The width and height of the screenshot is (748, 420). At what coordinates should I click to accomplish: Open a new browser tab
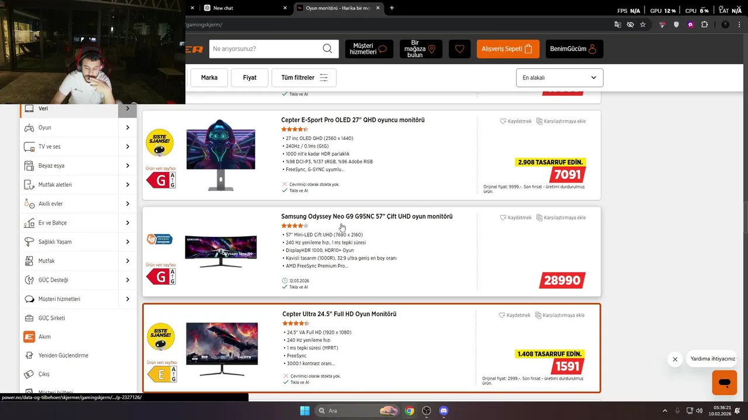pos(392,8)
